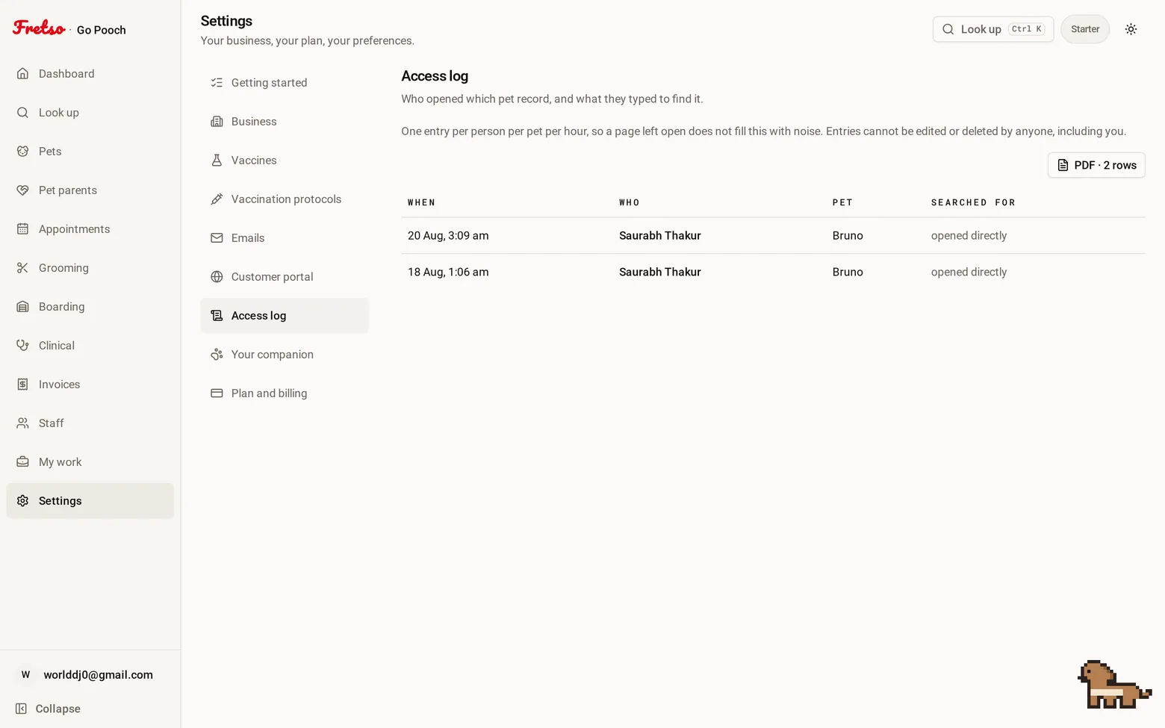This screenshot has height=728, width=1165.
Task: Click the Settings gear icon
Action: (22, 501)
